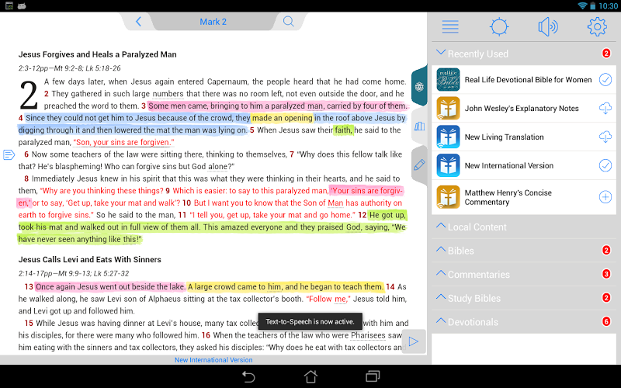Open the note icon beside verse 6
Viewport: 621px width, 388px height.
pyautogui.click(x=9, y=154)
